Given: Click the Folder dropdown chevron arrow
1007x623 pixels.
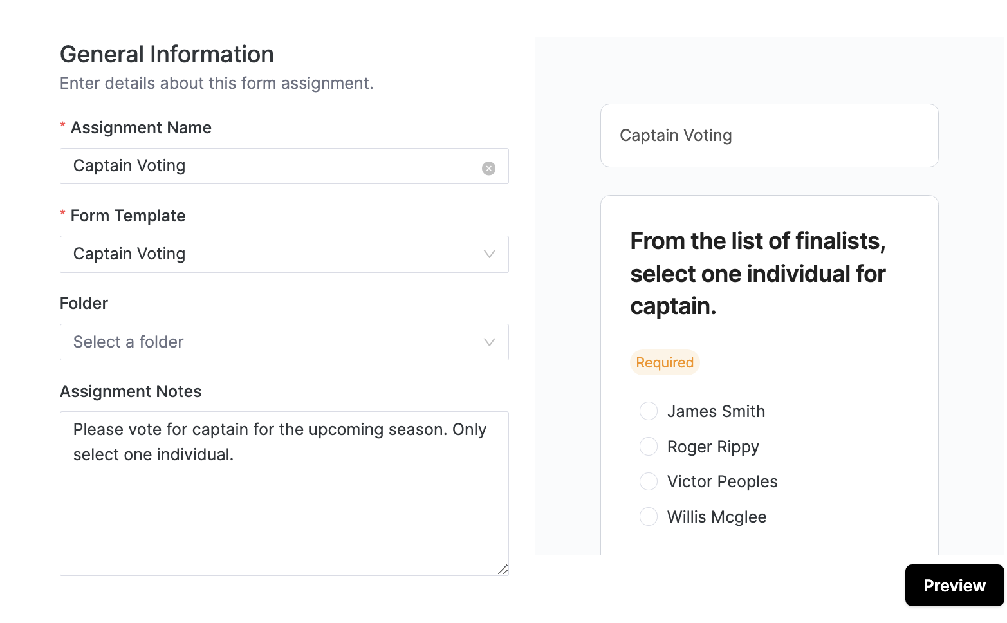Looking at the screenshot, I should 489,342.
